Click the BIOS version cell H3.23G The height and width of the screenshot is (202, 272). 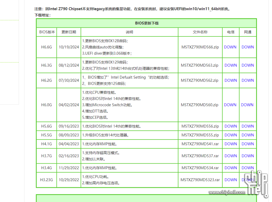46,180
